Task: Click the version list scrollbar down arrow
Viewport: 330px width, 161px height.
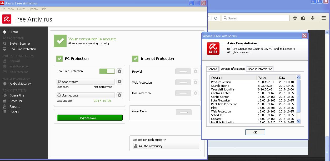Action: click(298, 121)
